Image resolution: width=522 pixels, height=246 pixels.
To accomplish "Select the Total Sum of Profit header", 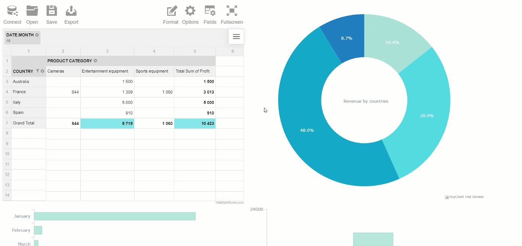I will pyautogui.click(x=195, y=71).
